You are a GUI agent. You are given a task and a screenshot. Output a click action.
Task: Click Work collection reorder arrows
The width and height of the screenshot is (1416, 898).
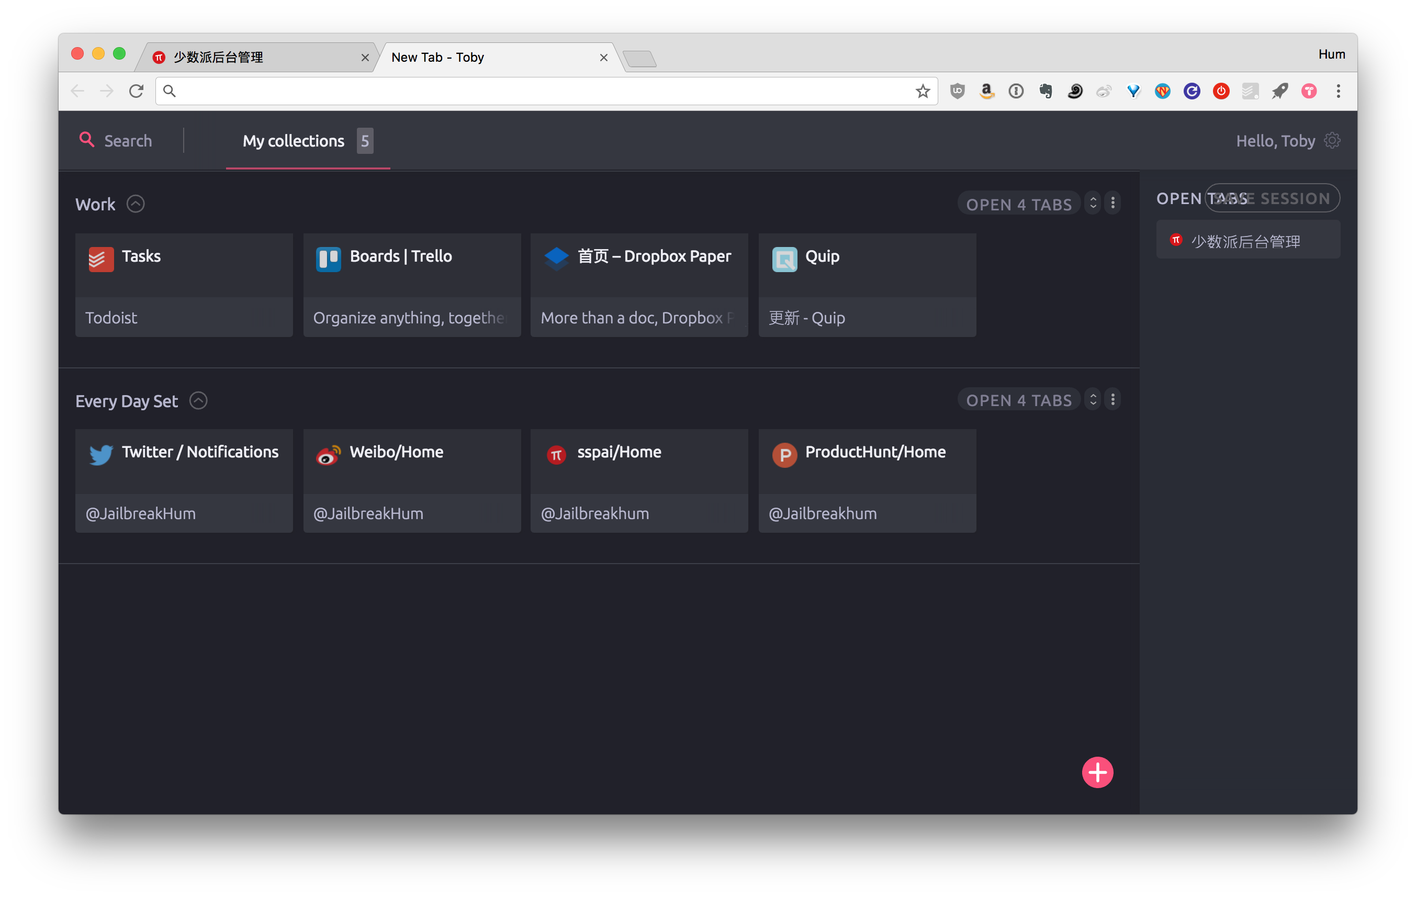1093,204
